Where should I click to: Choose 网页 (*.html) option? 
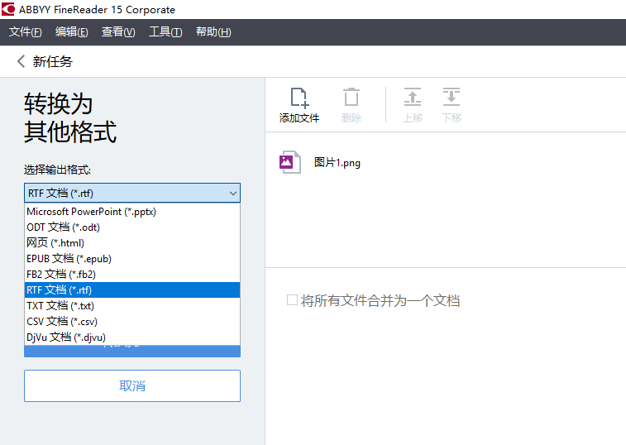(132, 243)
